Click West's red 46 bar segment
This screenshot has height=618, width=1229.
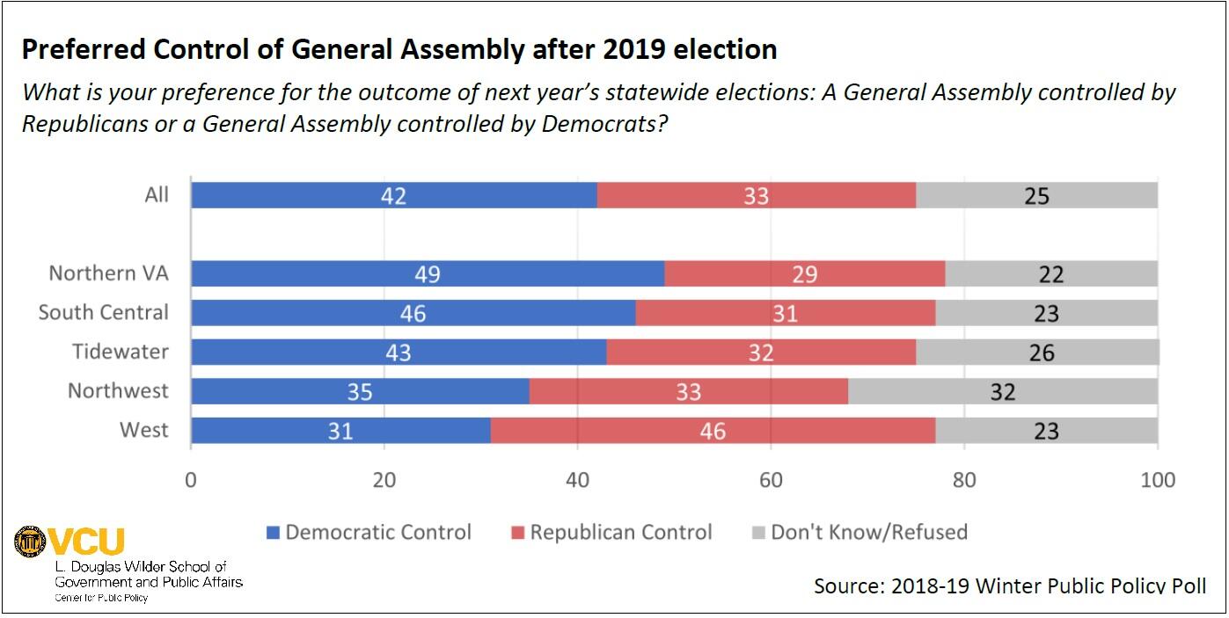coord(713,431)
